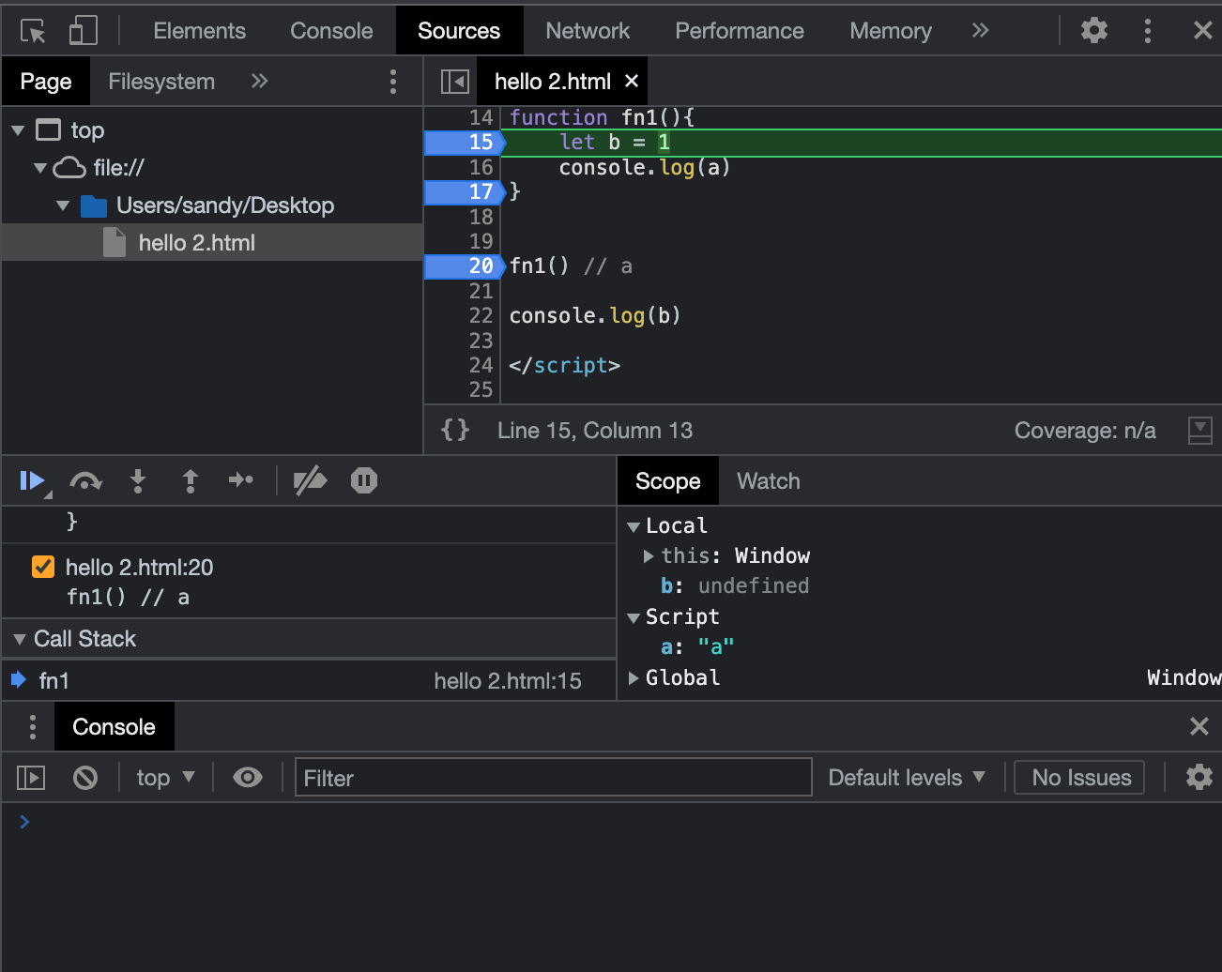Click the coverage drawer icon in status bar
The image size is (1222, 972).
coord(1200,431)
